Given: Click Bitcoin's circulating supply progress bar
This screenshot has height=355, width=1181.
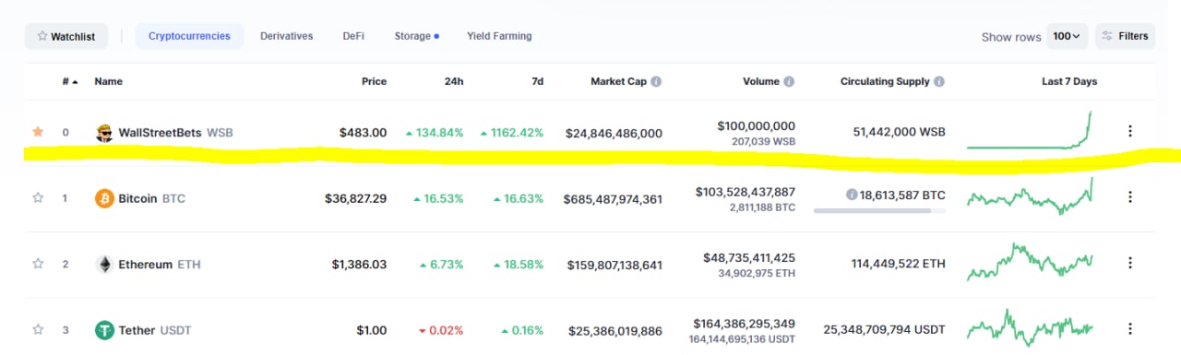Looking at the screenshot, I should tap(879, 211).
